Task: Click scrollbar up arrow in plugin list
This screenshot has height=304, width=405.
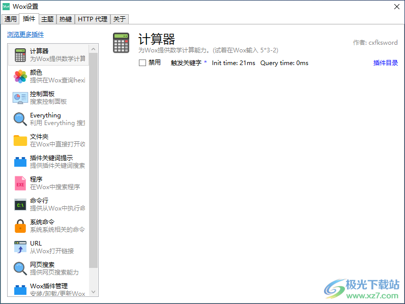Action: pos(93,49)
